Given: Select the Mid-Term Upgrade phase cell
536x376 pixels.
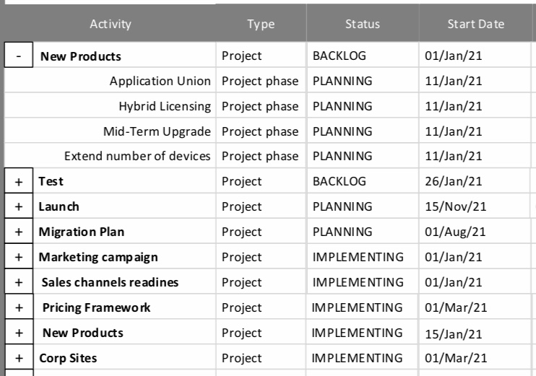Looking at the screenshot, I should pyautogui.click(x=110, y=131).
